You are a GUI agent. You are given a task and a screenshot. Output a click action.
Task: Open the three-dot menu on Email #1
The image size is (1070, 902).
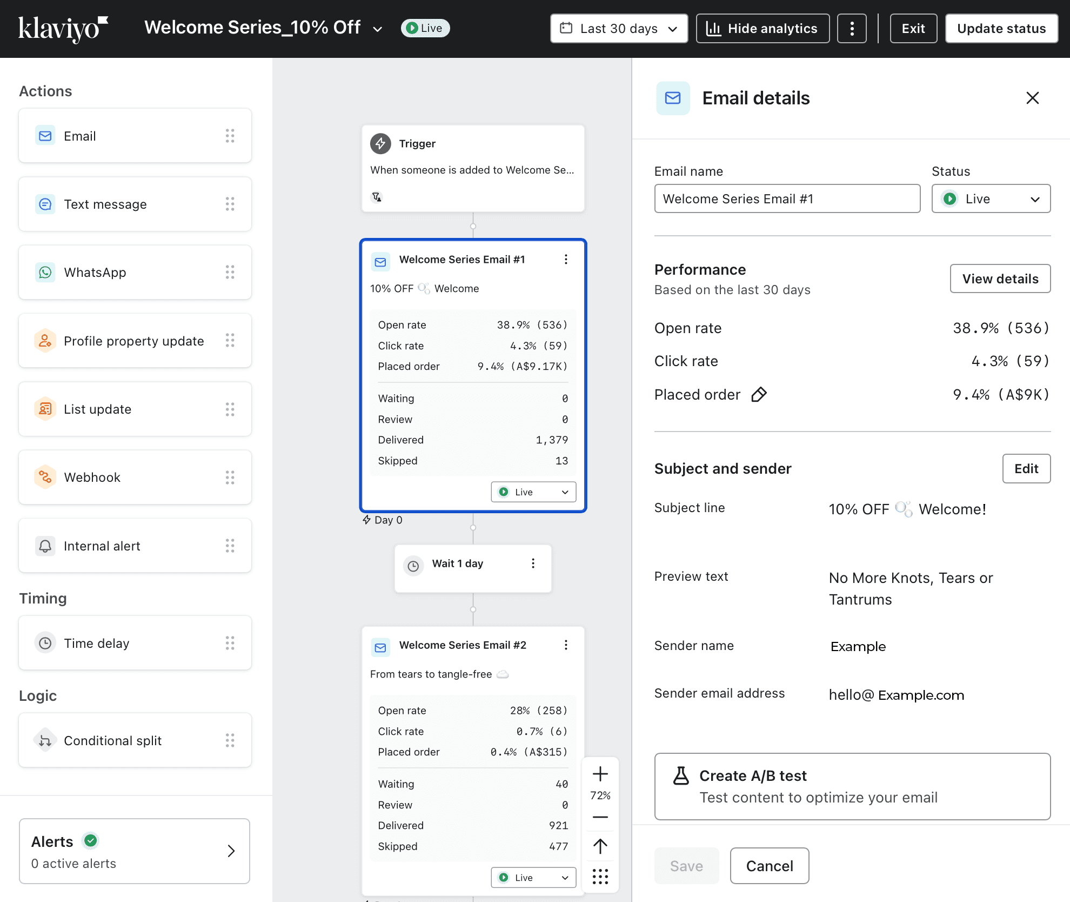[x=566, y=260]
